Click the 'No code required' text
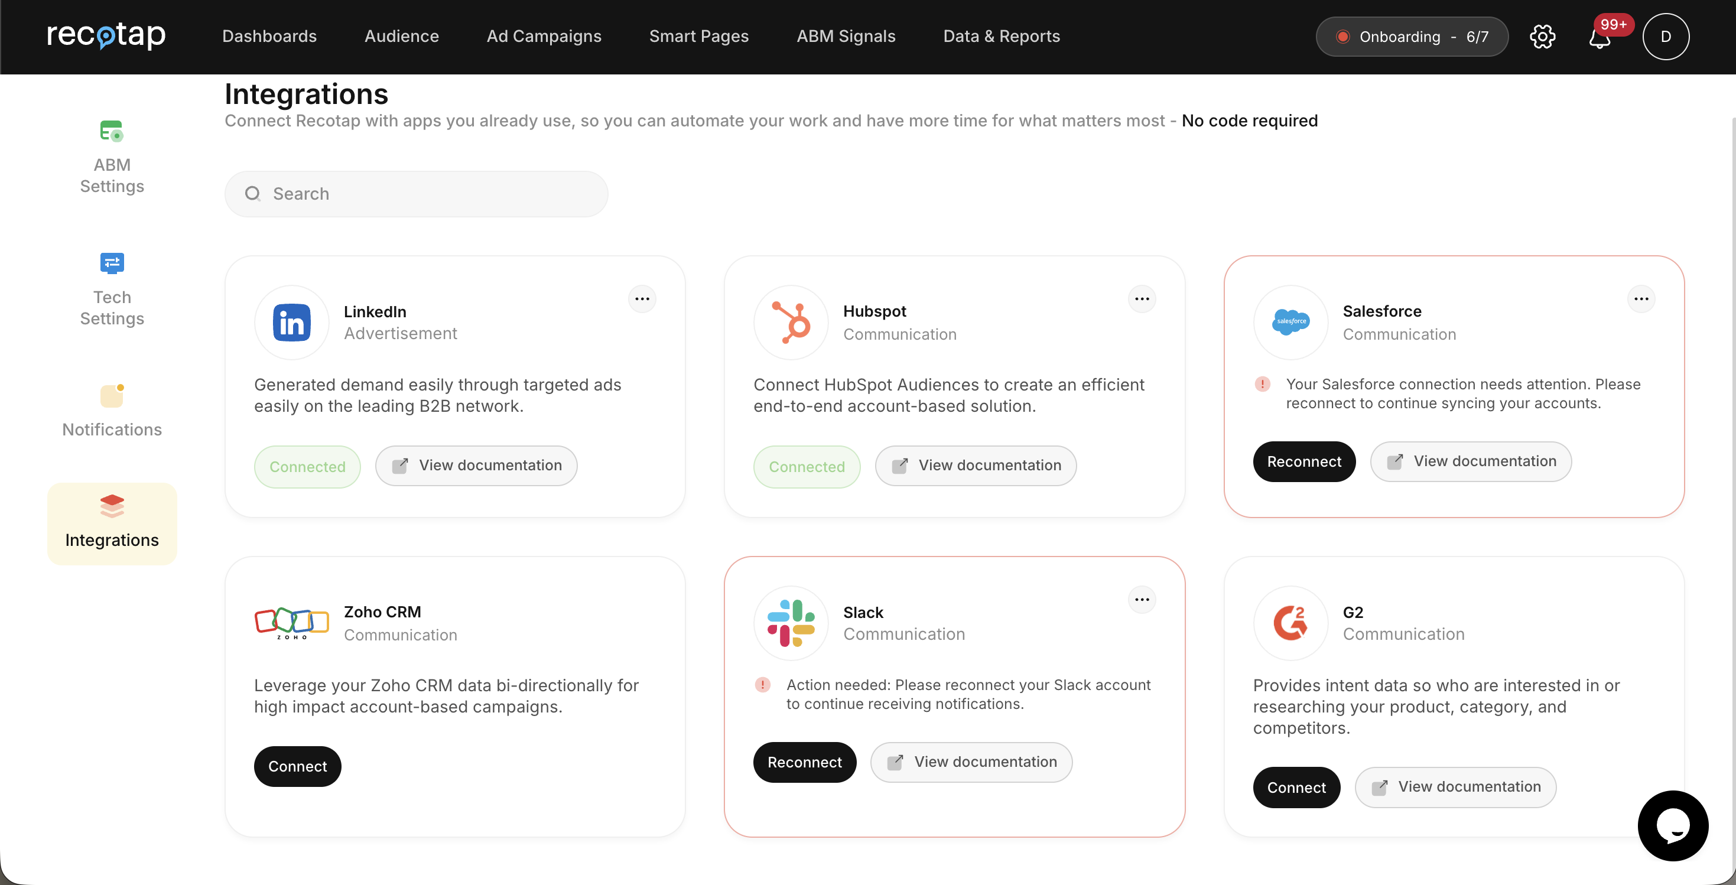 1250,121
